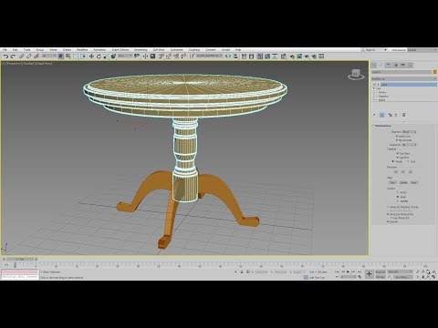Toggle the Cap End checkbox
The width and height of the screenshot is (438, 328).
click(x=398, y=158)
